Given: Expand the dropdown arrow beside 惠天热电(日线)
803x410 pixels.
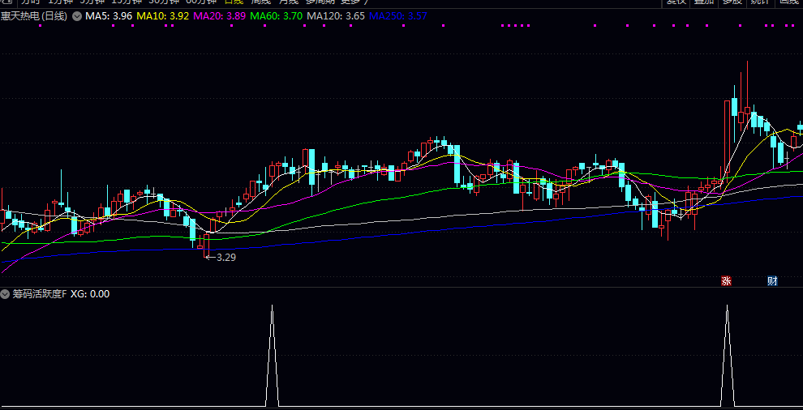Looking at the screenshot, I should 77,16.
